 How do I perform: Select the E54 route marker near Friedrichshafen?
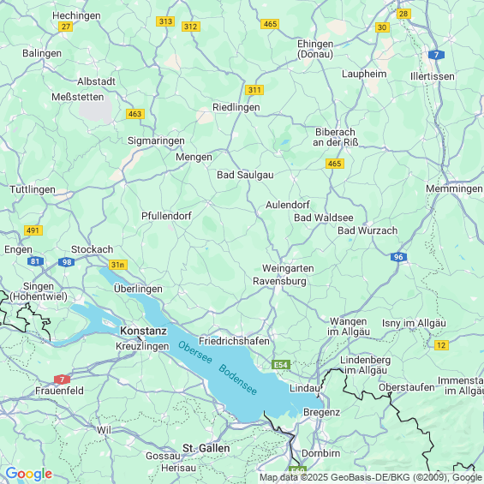pos(281,365)
